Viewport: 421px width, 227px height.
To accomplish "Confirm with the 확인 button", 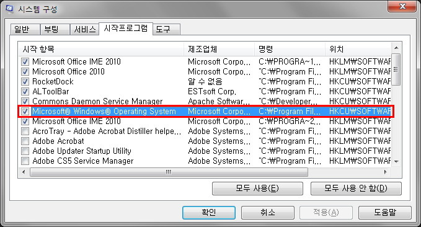I will click(x=209, y=213).
